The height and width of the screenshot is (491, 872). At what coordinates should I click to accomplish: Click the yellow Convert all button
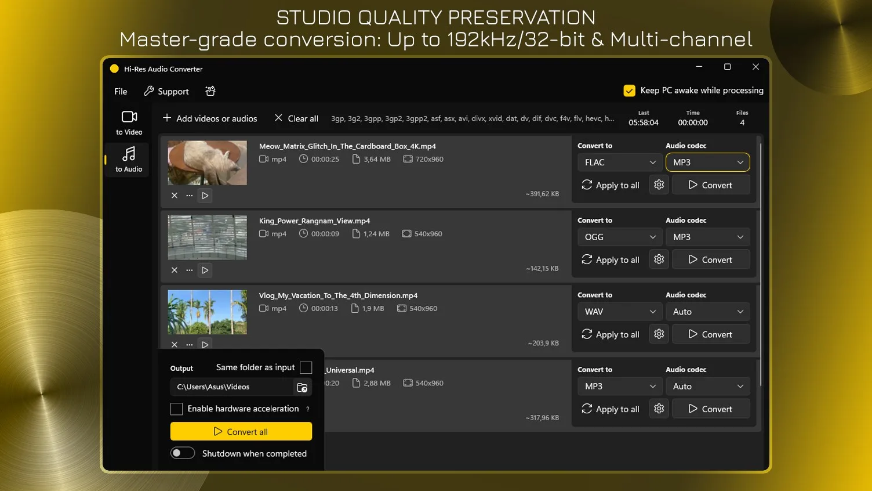coord(241,431)
